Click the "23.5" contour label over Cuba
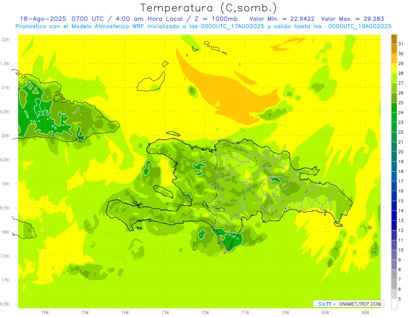 [43, 114]
